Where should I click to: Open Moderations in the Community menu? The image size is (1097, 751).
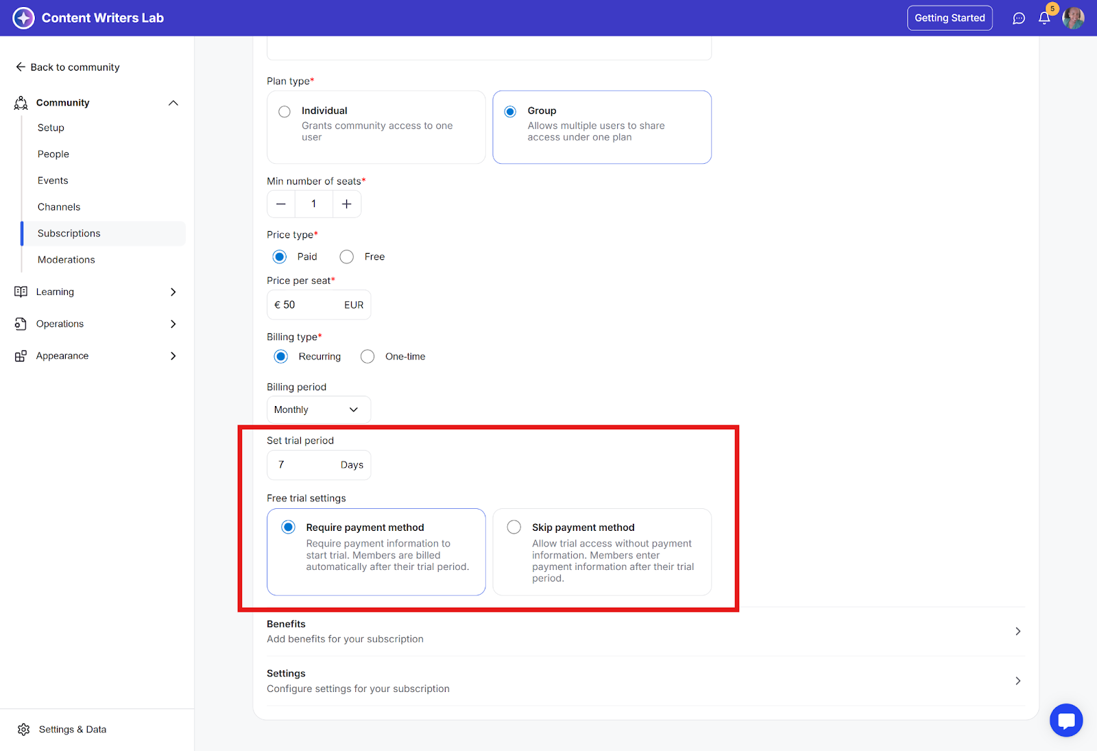coord(67,260)
